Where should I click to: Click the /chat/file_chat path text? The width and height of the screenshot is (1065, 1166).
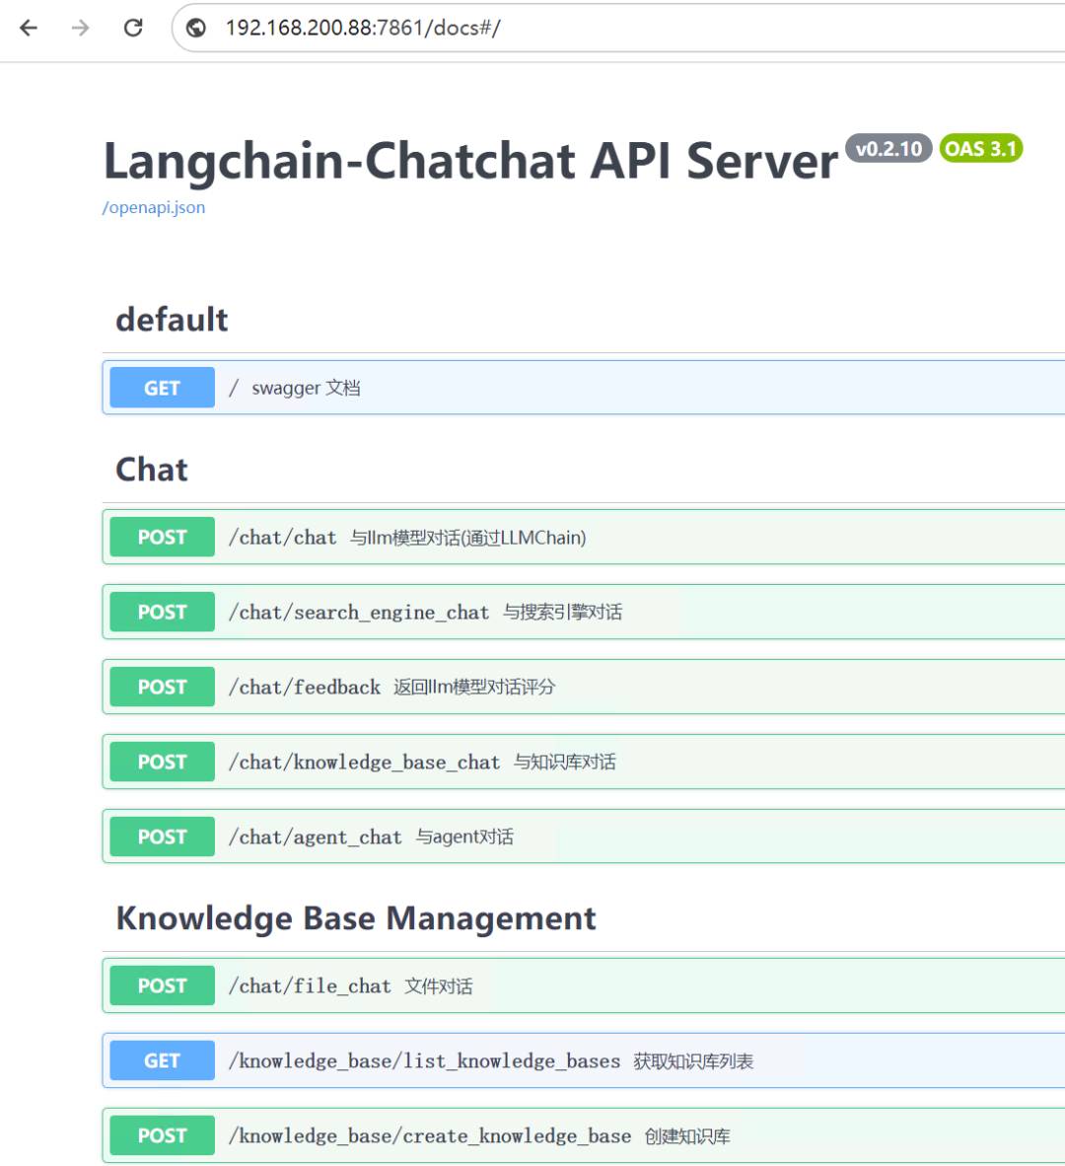coord(310,986)
